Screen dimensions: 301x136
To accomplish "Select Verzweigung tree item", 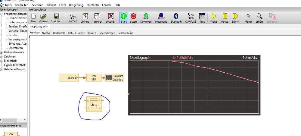I will point(17,39).
